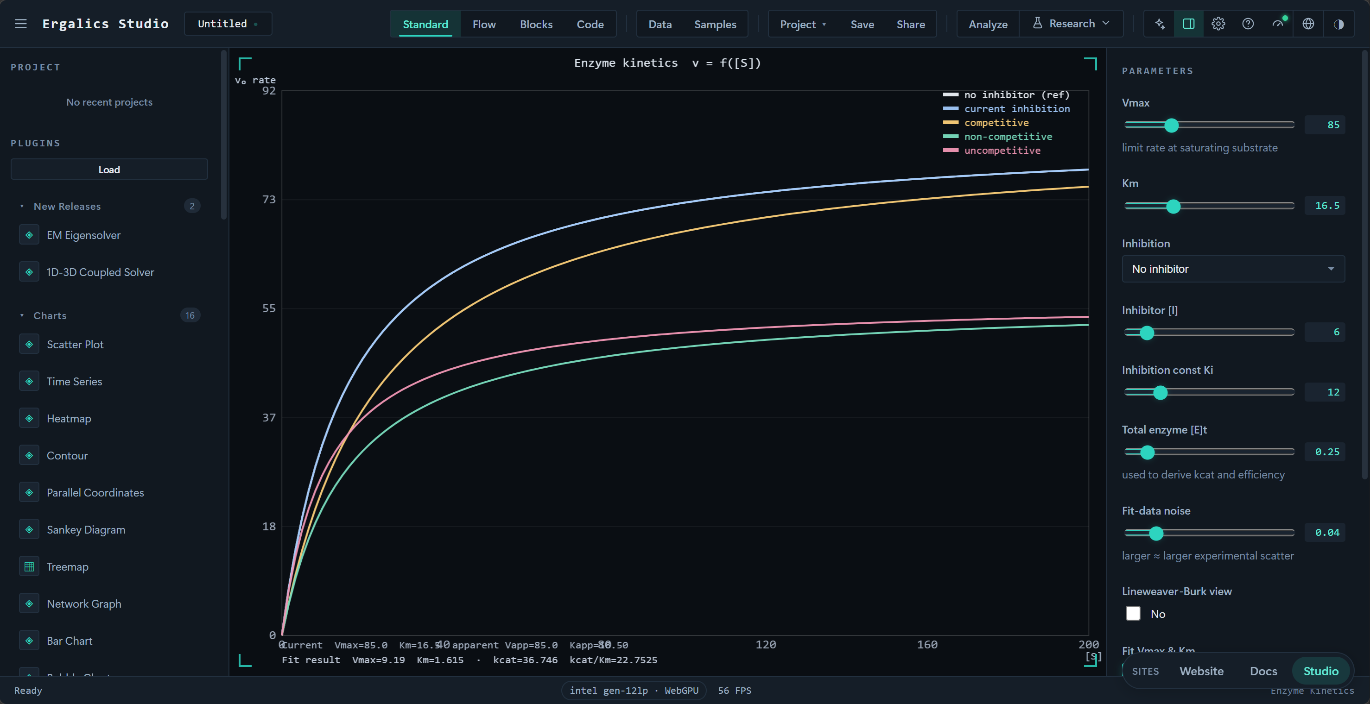
Task: Click the Heatmap chart icon
Action: [29, 418]
